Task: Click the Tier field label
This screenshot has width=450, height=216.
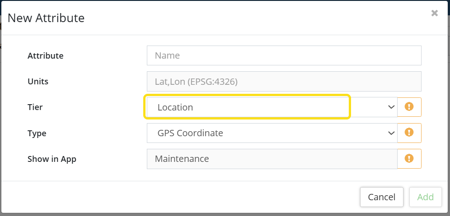Action: (35, 107)
